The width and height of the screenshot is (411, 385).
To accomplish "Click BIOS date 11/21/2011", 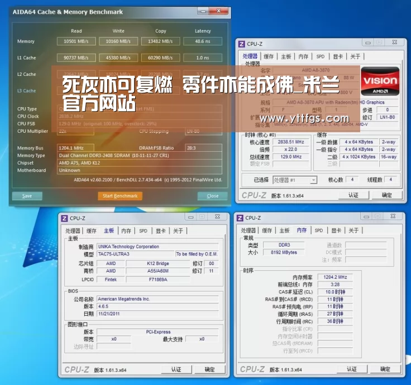I will tap(157, 314).
